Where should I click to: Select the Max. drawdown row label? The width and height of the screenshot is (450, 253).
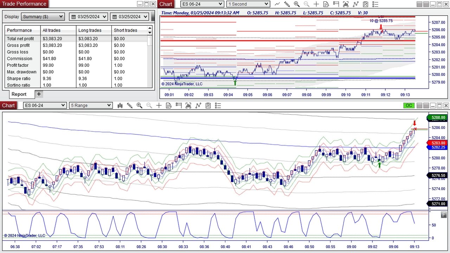coord(21,72)
